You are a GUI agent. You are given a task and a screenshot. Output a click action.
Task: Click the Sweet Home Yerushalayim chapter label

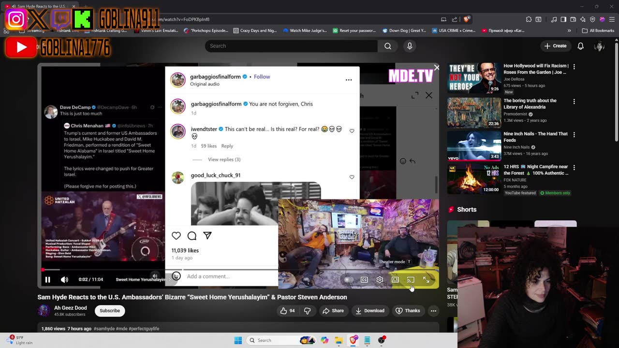tap(140, 279)
